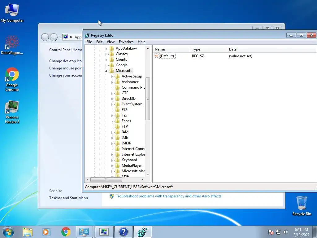Open the DataWagon desktop shortcut
317x238 pixels.
[12, 45]
